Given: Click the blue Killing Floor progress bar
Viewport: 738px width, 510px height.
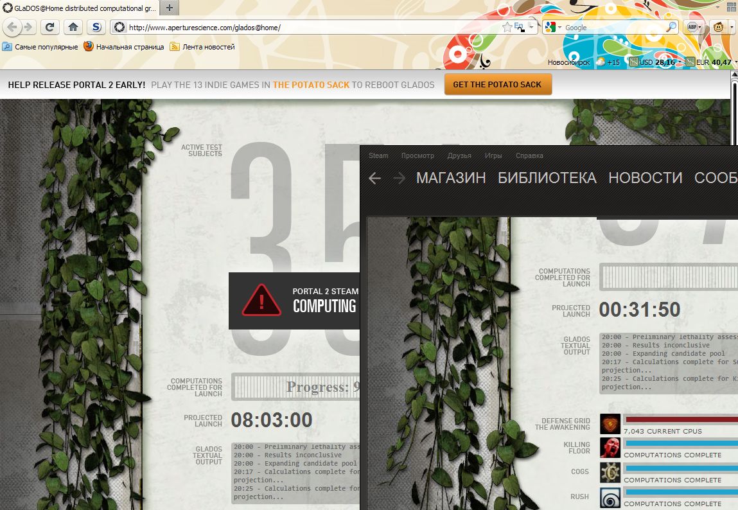Looking at the screenshot, I should [681, 443].
